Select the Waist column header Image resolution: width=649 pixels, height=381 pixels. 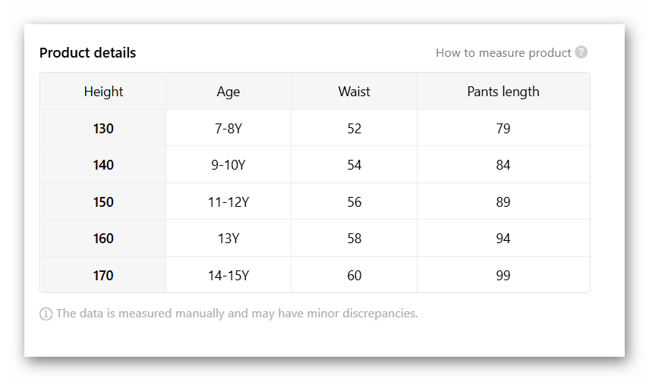(354, 92)
